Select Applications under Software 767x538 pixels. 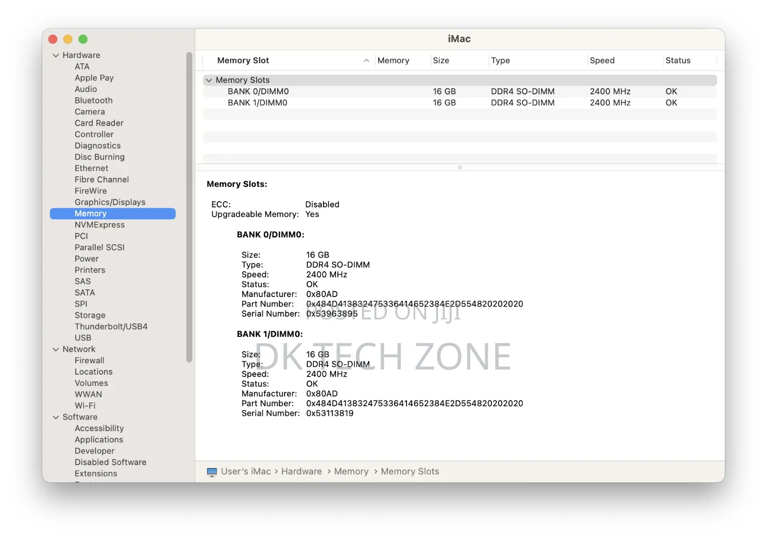[x=99, y=440]
